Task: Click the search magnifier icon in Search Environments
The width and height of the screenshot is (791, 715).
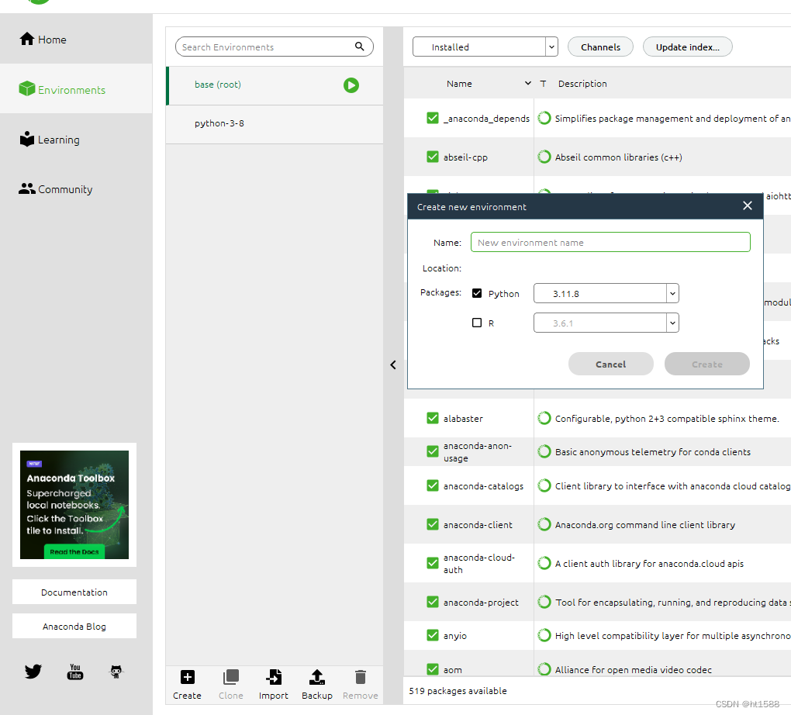Action: [359, 47]
